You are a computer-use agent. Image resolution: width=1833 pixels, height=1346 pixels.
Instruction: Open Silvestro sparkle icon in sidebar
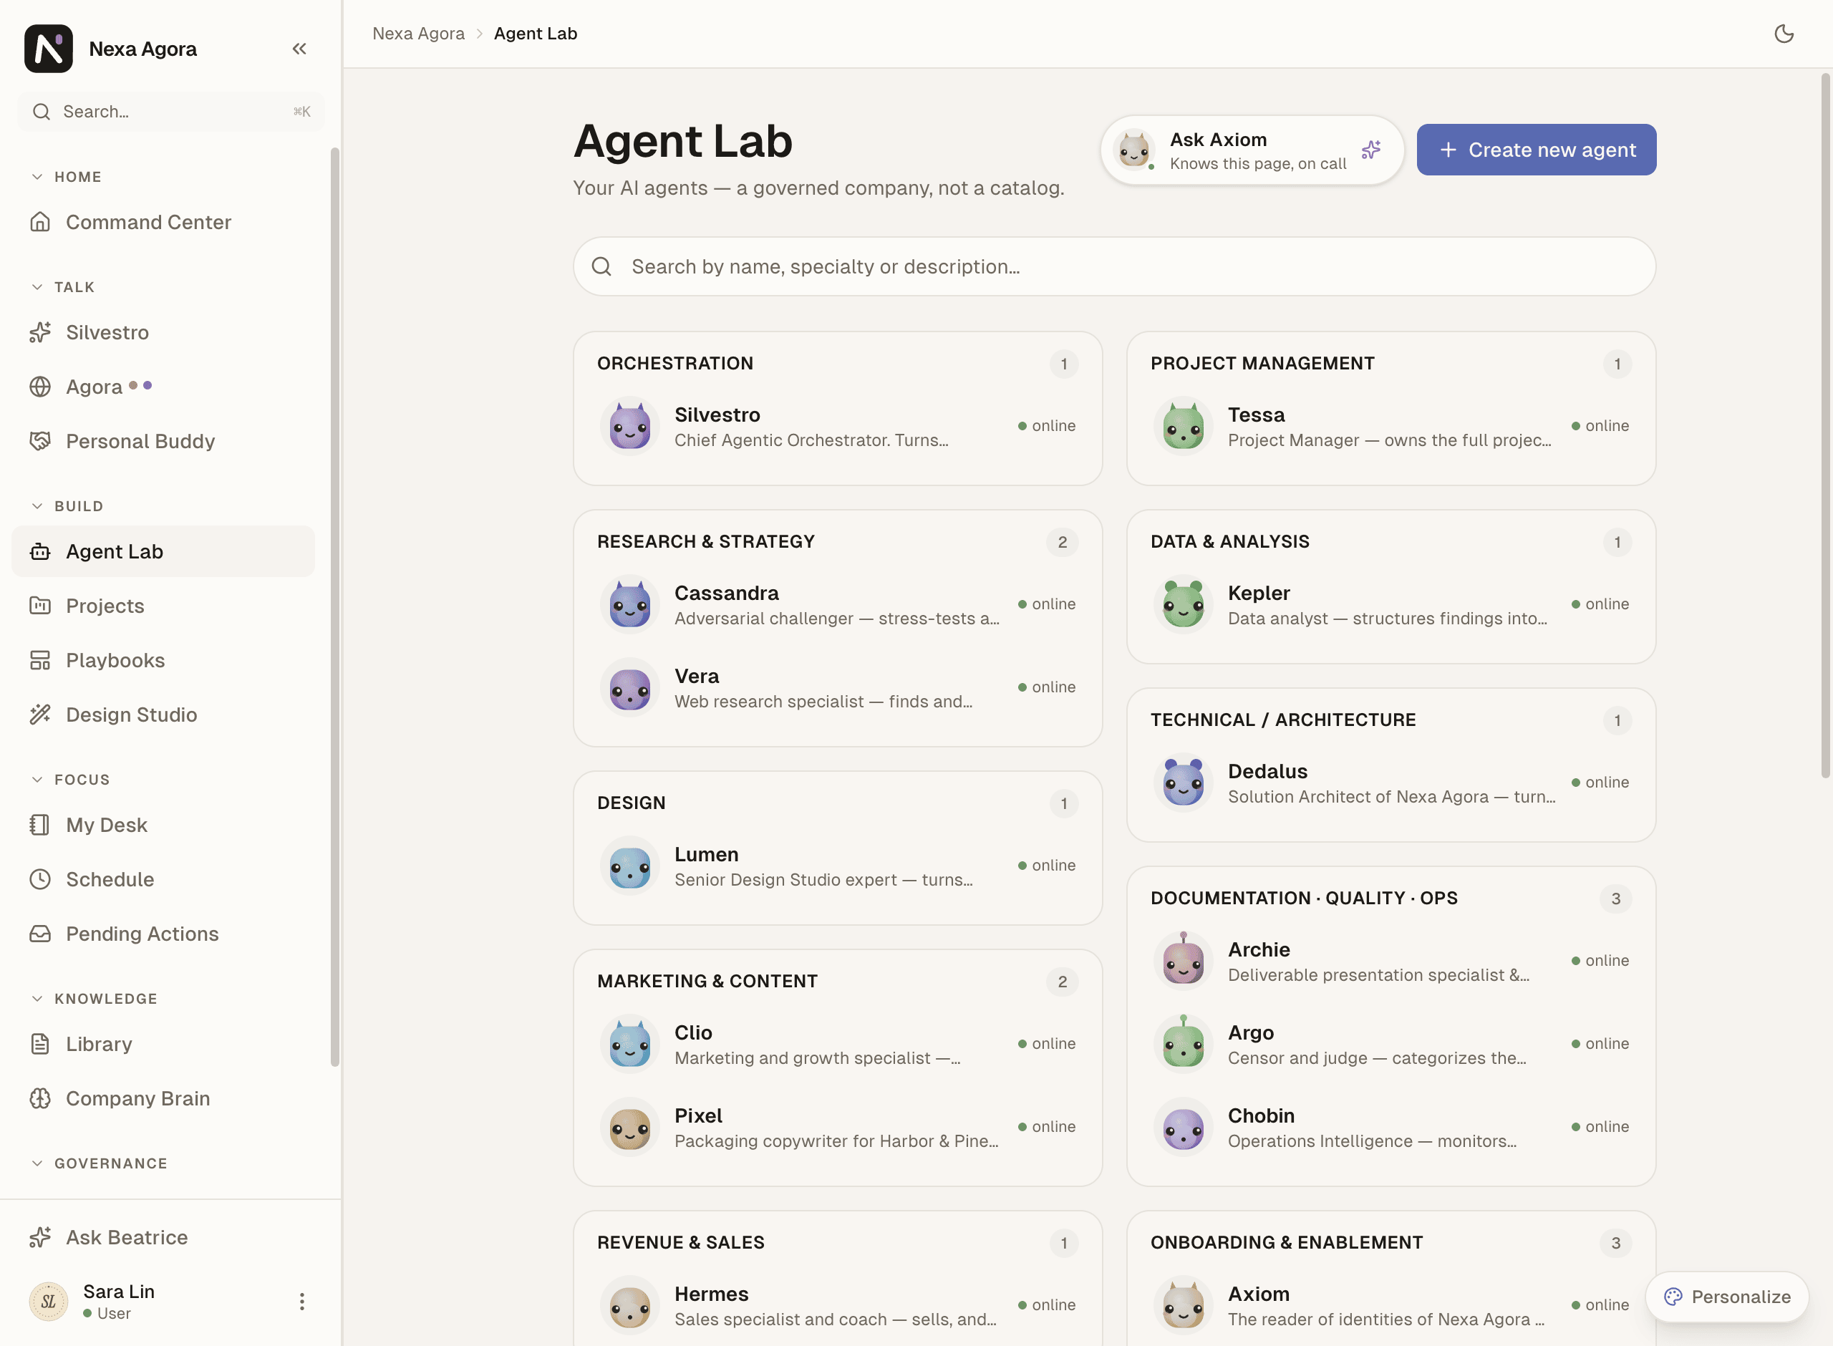tap(40, 332)
